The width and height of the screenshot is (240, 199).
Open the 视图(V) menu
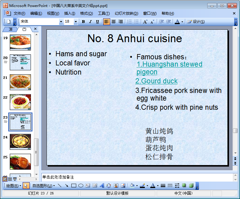[x=53, y=13]
